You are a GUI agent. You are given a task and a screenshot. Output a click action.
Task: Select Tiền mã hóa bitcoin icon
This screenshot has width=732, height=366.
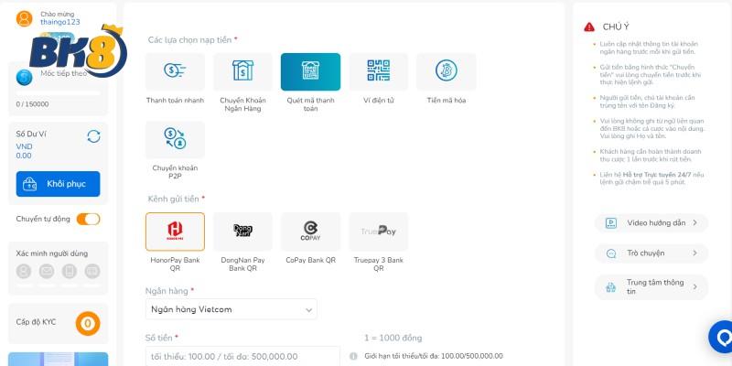click(447, 70)
